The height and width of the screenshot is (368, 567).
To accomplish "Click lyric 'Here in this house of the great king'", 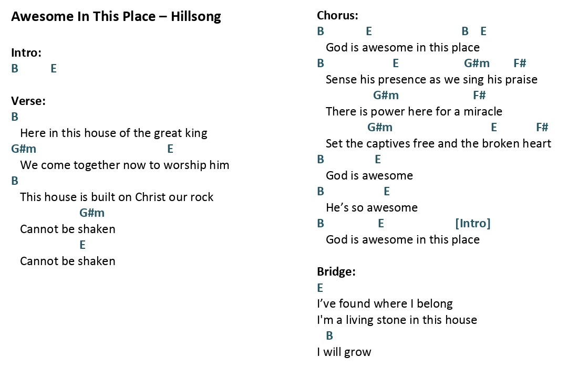I will coord(114,133).
